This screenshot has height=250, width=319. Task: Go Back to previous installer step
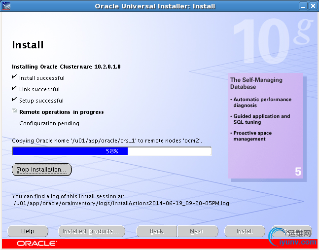pos(156,231)
